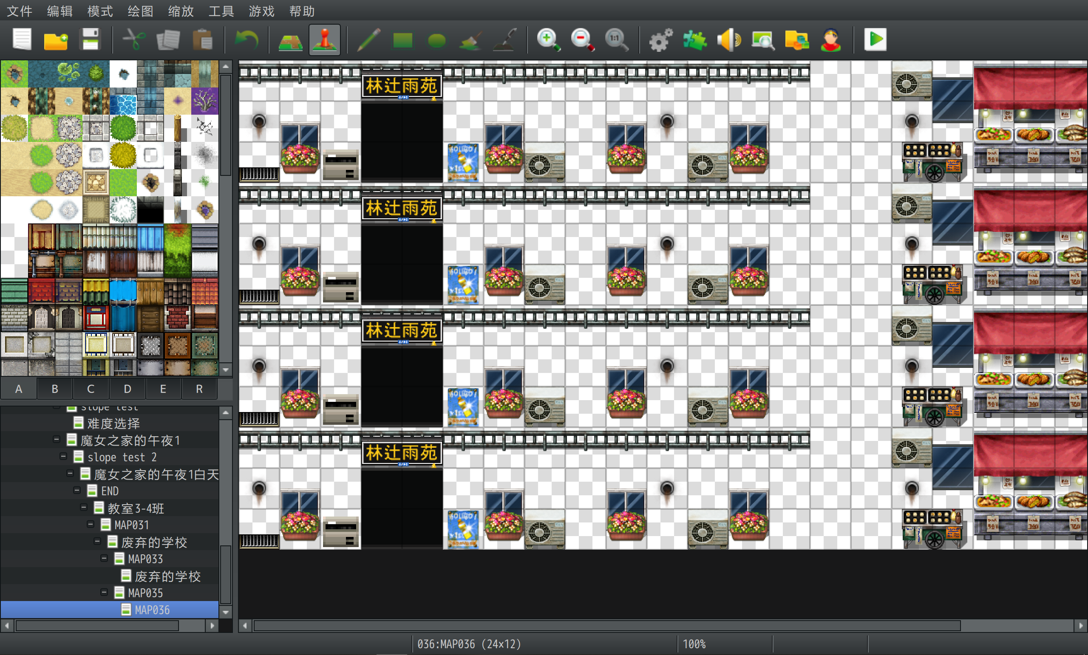Switch to tileset tab R
This screenshot has width=1088, height=655.
click(199, 389)
